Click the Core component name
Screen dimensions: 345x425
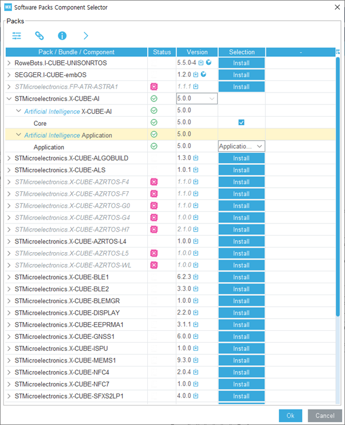[40, 123]
